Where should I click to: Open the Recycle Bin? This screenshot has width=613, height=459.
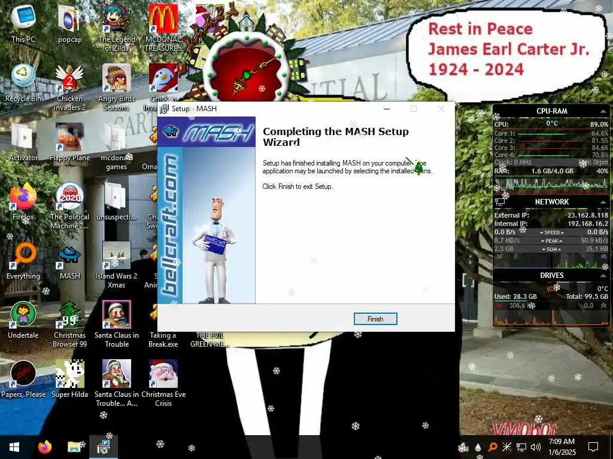point(23,83)
